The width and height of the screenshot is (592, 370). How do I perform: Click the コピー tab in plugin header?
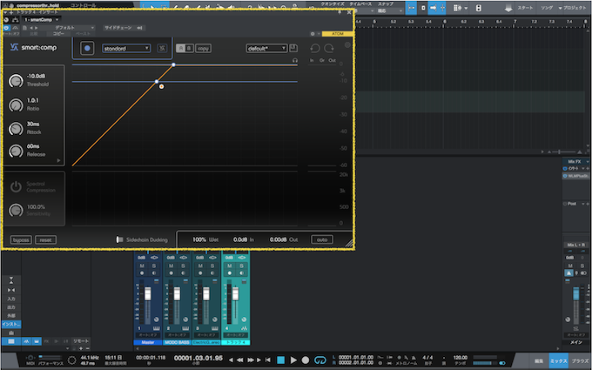[x=58, y=34]
